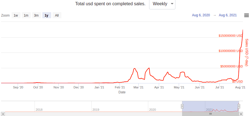The image size is (249, 116).
Task: Edit the Aug 6, 2021 end date
Action: (228, 15)
